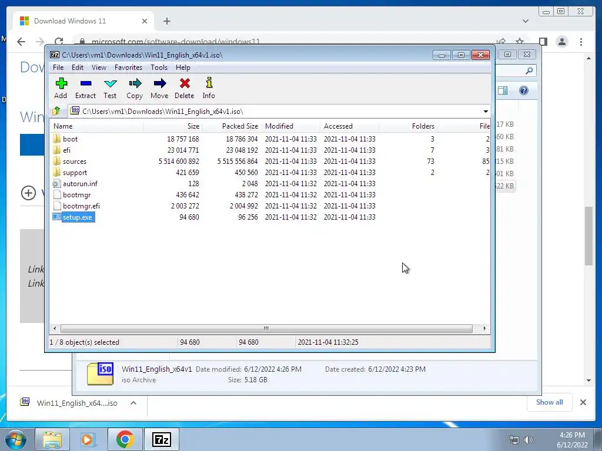Screen dimensions: 602x451
Task: Bookmark this page with star icon
Action: tap(520, 42)
